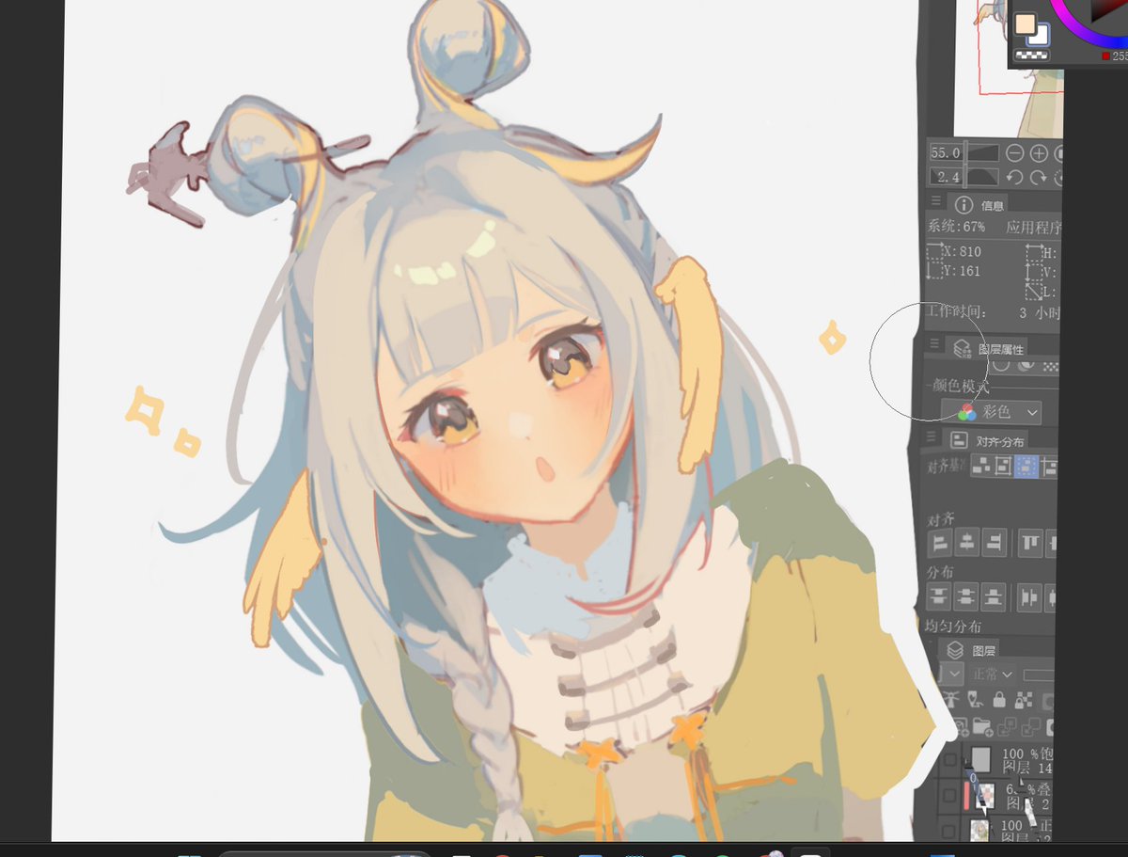Zoom out with the minus icon in Navigator
The image size is (1128, 857).
[x=1015, y=153]
